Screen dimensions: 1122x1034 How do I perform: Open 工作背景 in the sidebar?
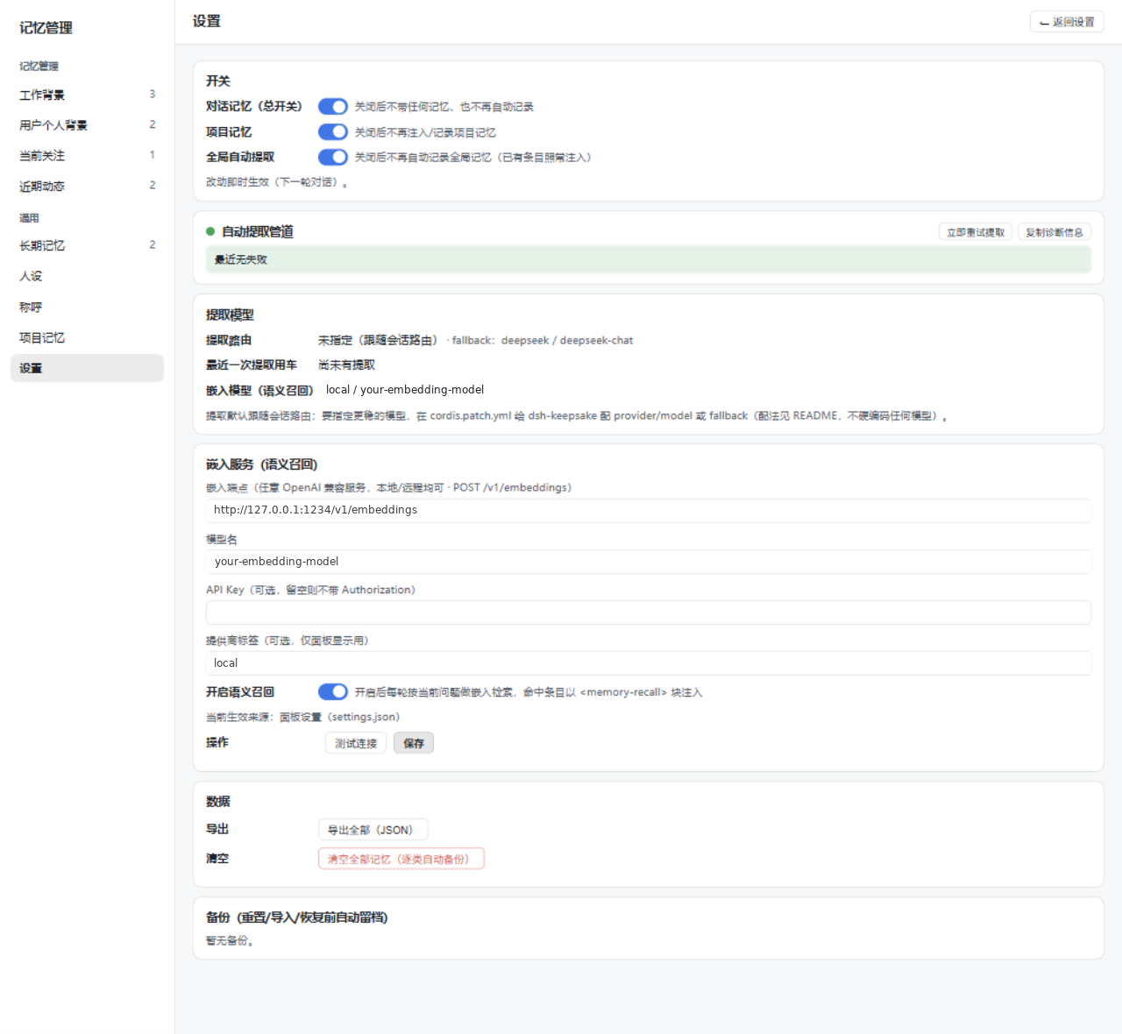pyautogui.click(x=87, y=95)
